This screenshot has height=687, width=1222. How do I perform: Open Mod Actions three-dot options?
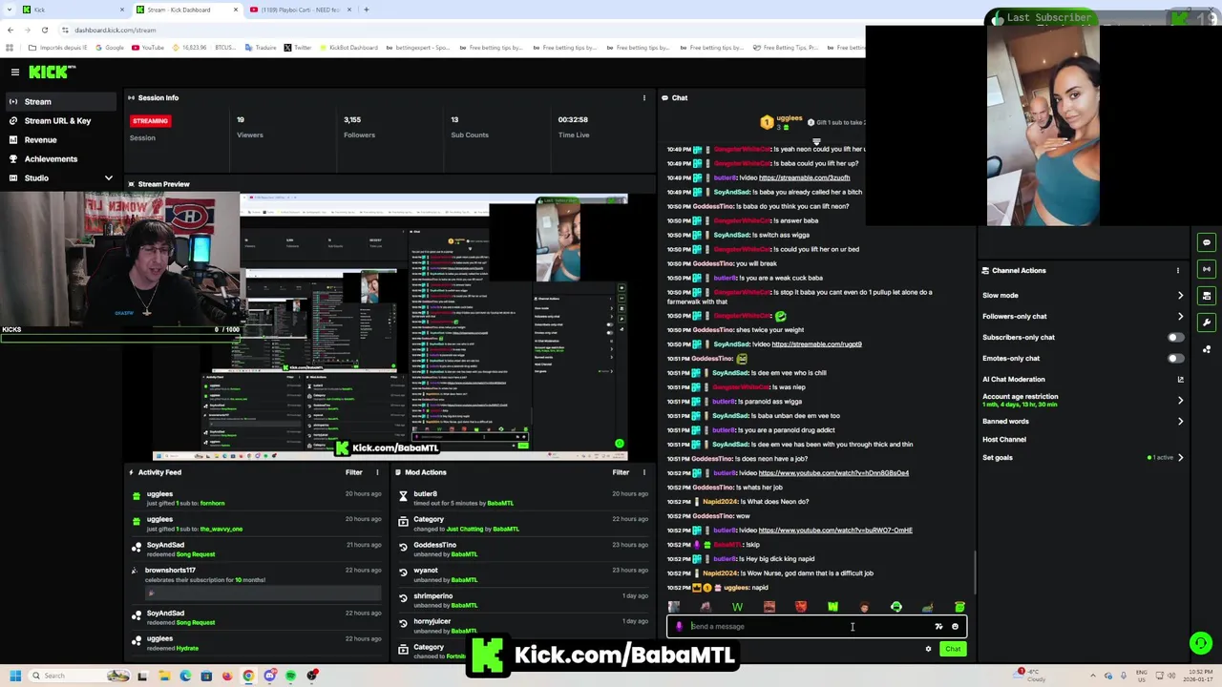[643, 472]
